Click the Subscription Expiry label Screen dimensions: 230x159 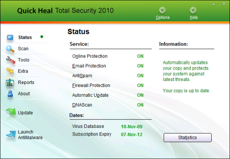click(x=92, y=134)
